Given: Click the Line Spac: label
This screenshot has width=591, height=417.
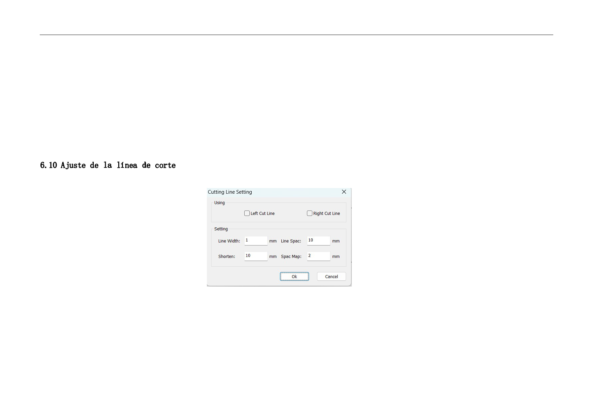Looking at the screenshot, I should (291, 241).
